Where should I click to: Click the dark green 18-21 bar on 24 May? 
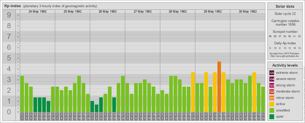48,107
